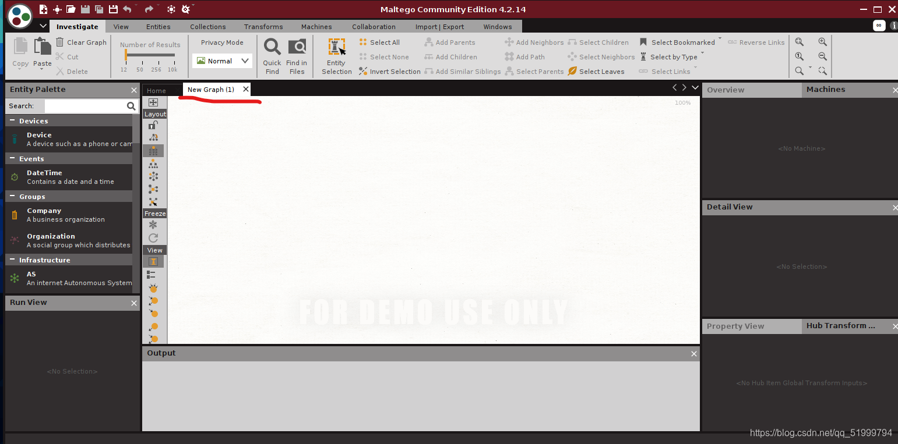Open Select Bookmarked dropdown arrow

tap(720, 39)
